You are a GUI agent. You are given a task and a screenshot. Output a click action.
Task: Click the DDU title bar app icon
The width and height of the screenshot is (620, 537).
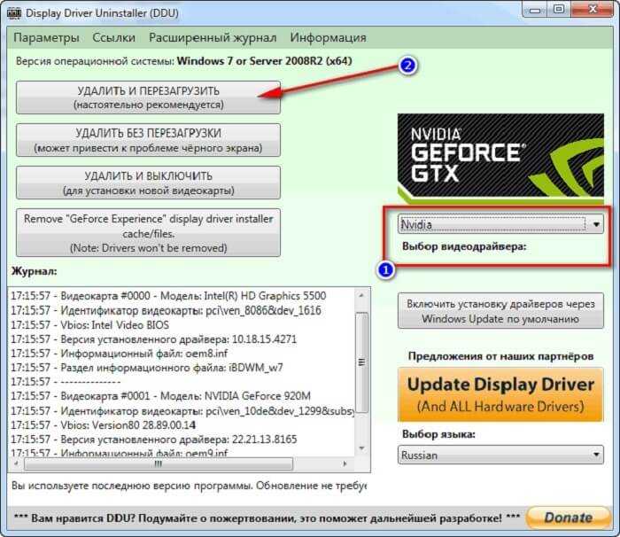click(x=14, y=12)
